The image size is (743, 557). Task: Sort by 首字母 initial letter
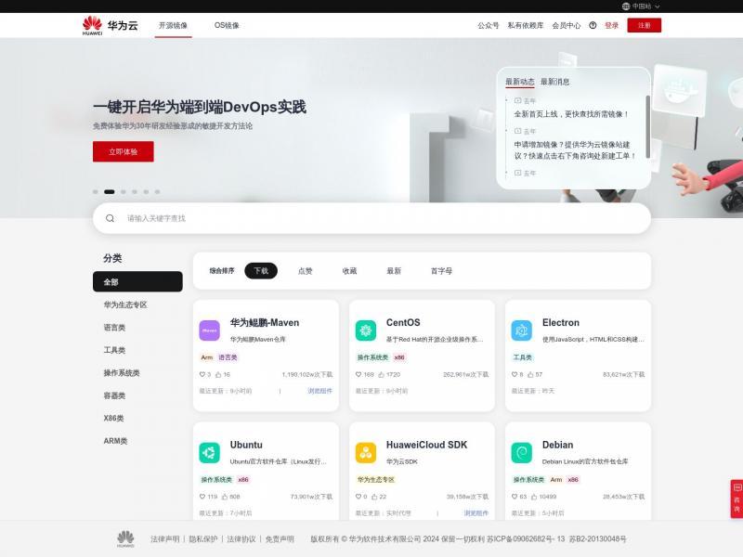pos(441,271)
